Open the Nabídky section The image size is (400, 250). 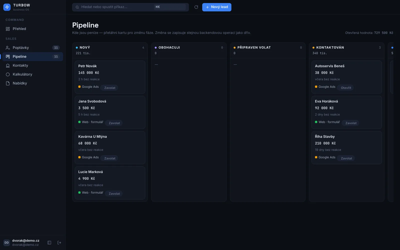32,83
